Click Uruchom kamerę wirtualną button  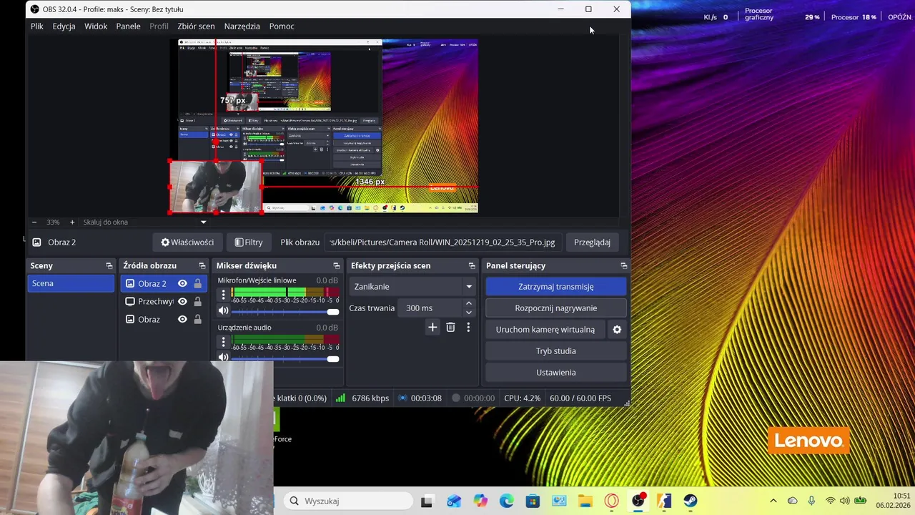click(x=545, y=329)
